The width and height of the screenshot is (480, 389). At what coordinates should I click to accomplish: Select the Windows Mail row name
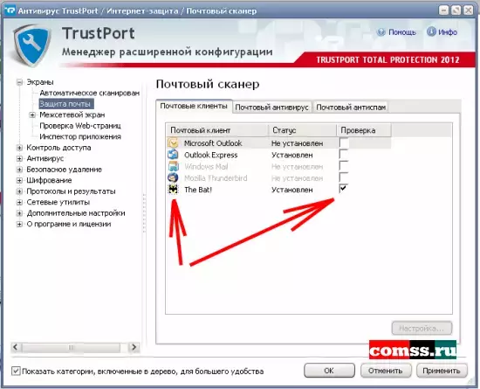tap(206, 166)
